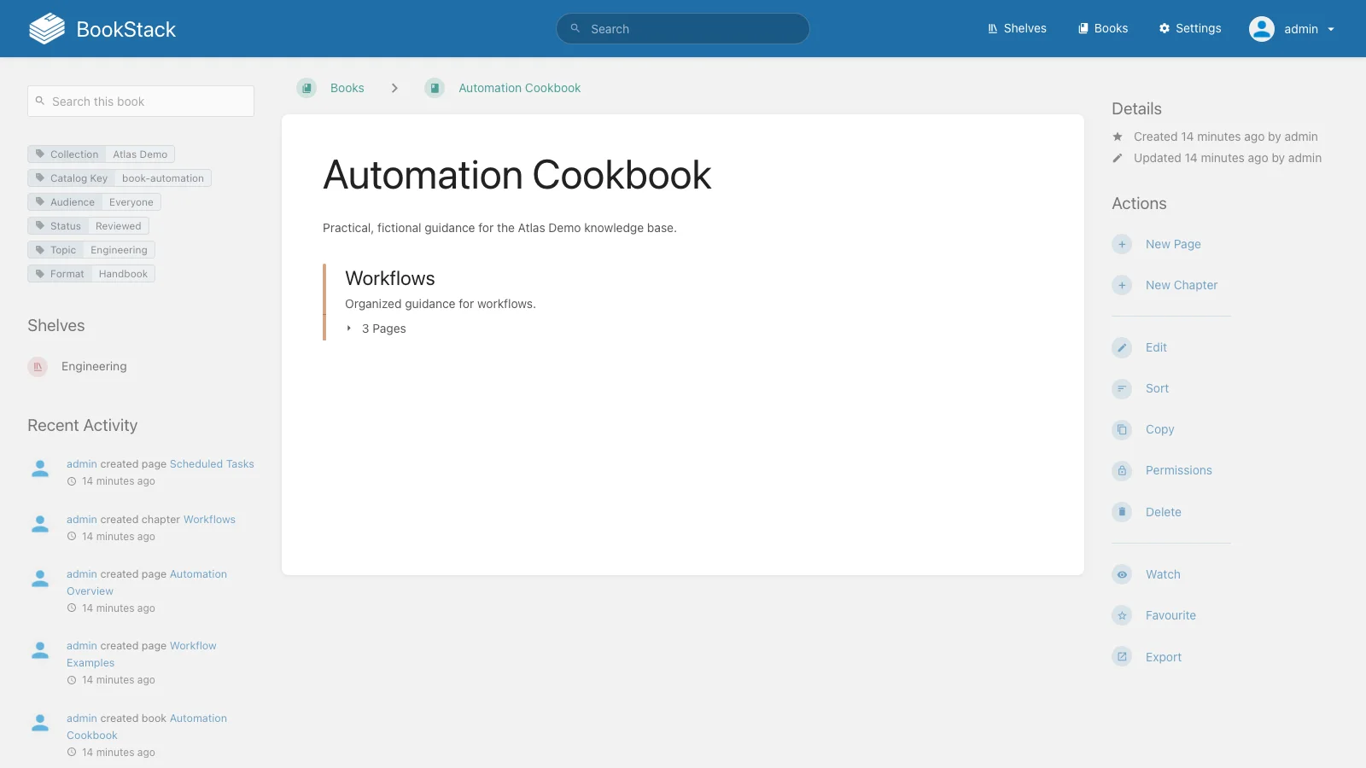Click the BookStack title text in header
The image size is (1366, 768).
point(126,29)
